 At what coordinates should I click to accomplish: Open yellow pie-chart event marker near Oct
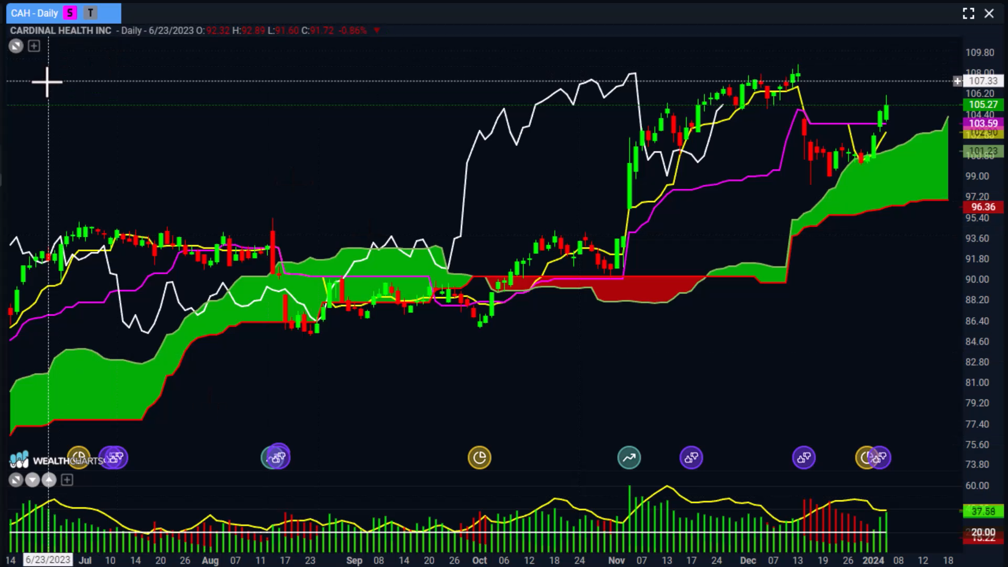[479, 458]
